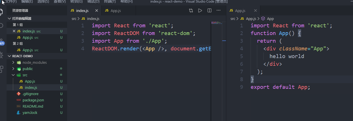Click 'react-dom' string in index.js

point(175,33)
